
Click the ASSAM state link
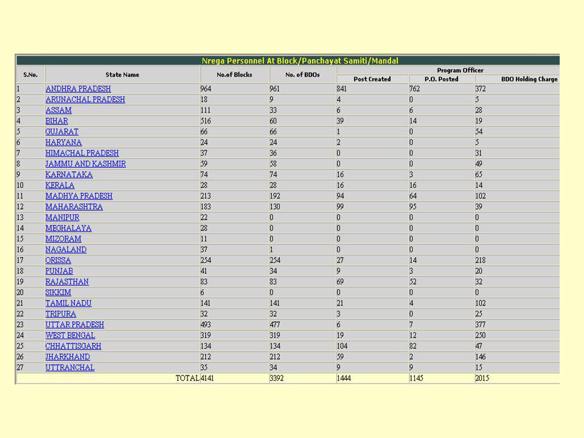[x=58, y=111]
